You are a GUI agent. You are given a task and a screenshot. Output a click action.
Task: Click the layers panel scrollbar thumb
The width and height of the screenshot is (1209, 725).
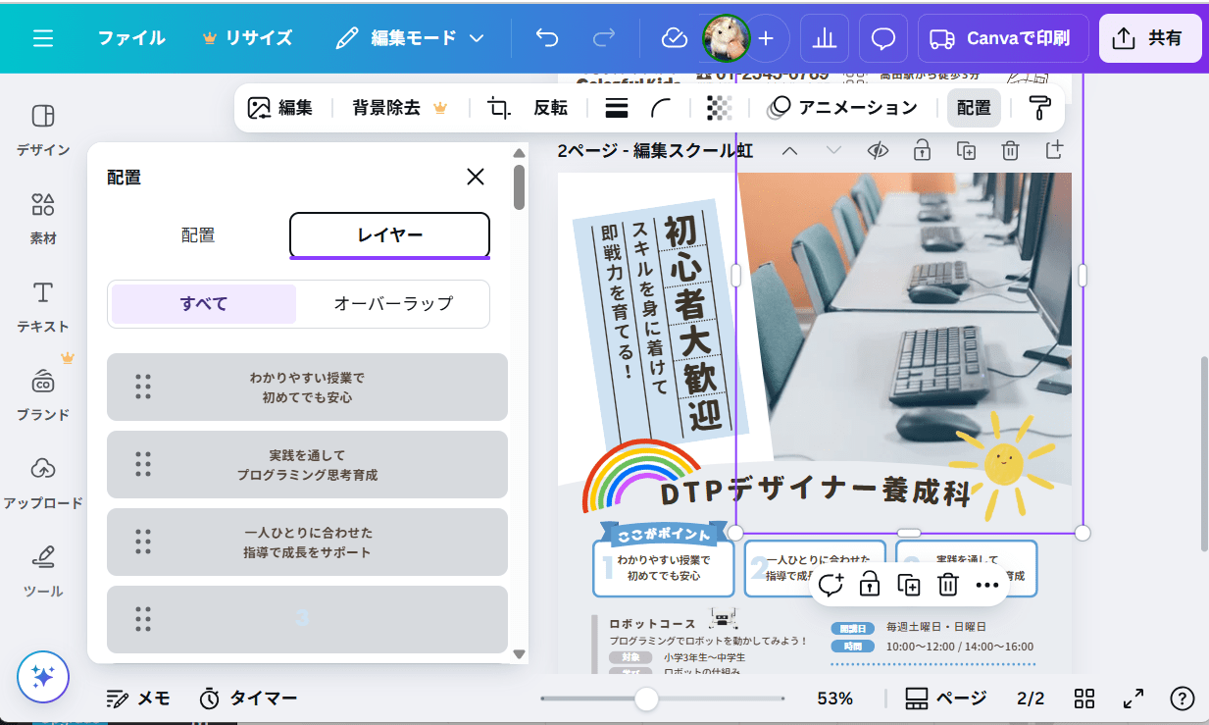tap(520, 187)
